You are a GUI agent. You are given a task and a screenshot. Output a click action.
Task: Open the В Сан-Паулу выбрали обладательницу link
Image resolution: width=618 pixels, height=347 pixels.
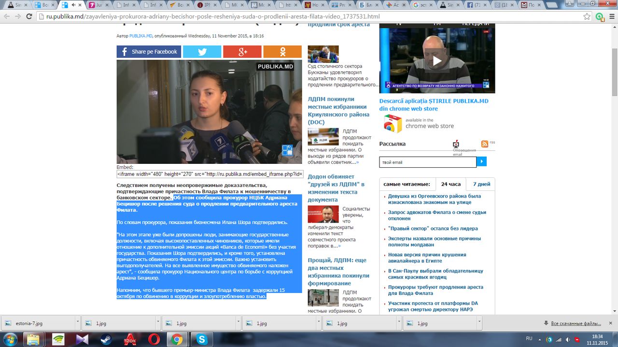[x=435, y=274]
